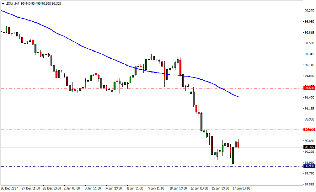
Task: Click the 12 Jan 03:00 time label
Action: click(x=200, y=188)
